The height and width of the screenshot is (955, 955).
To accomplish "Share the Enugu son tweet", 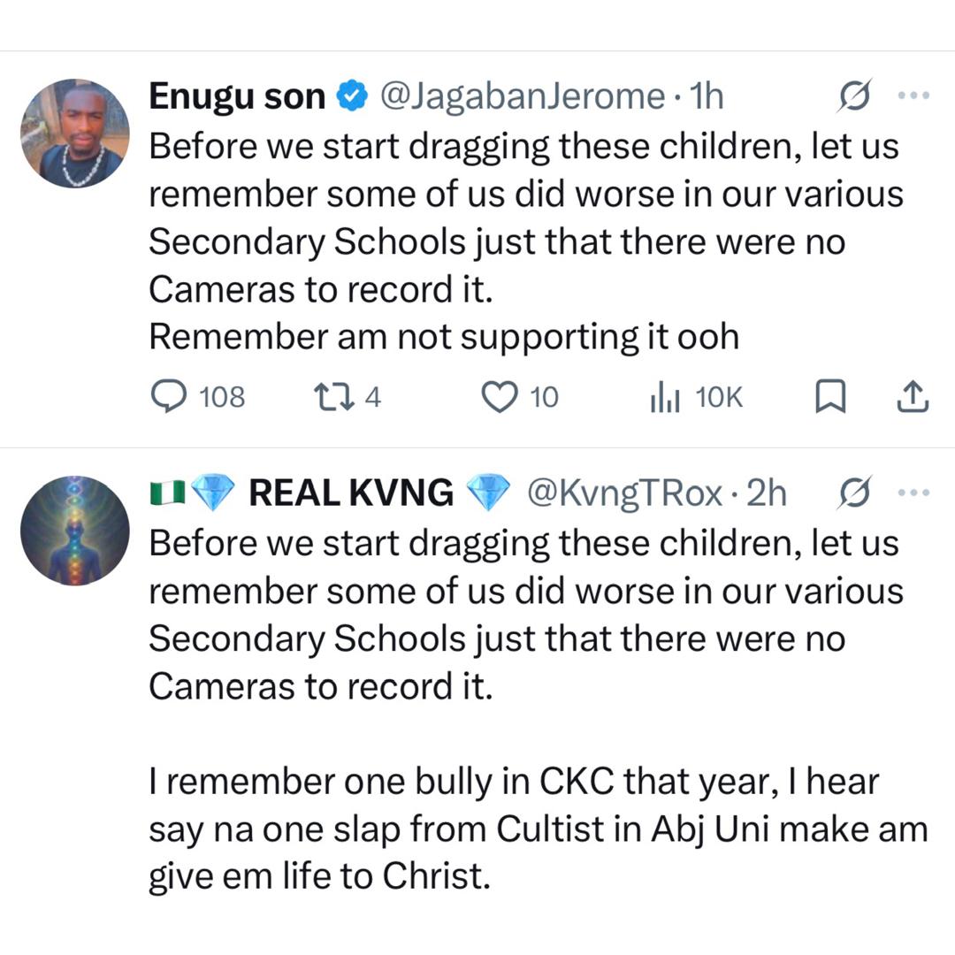I will (x=913, y=398).
